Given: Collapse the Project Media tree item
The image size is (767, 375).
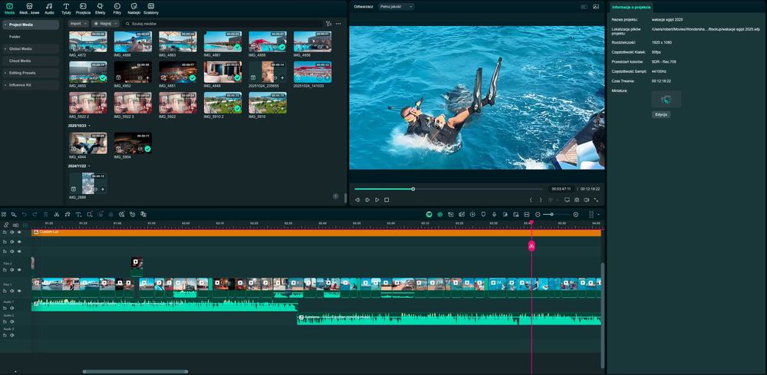Looking at the screenshot, I should [x=5, y=25].
